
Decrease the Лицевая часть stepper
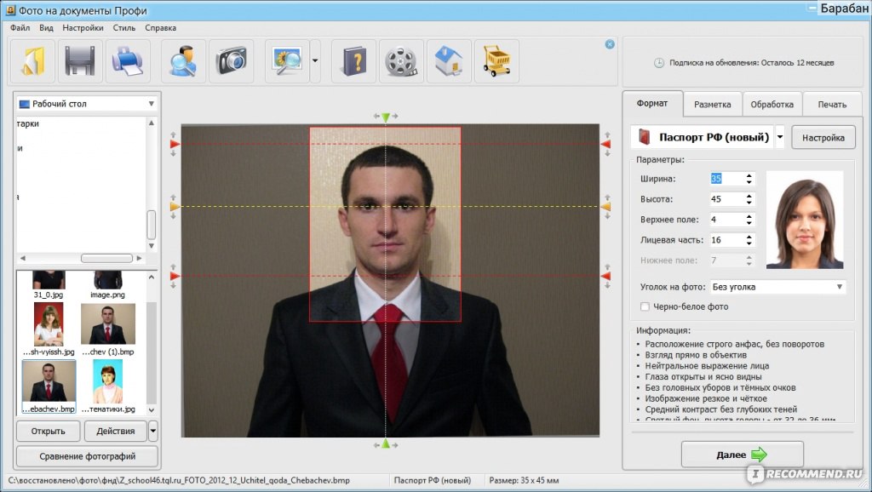pos(749,243)
